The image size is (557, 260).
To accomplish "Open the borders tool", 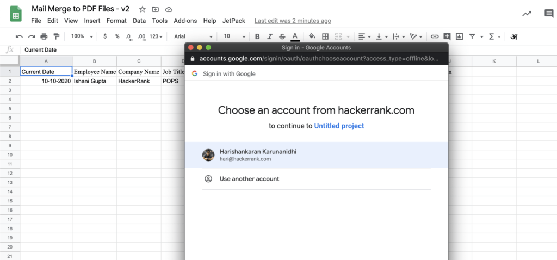I will (325, 36).
